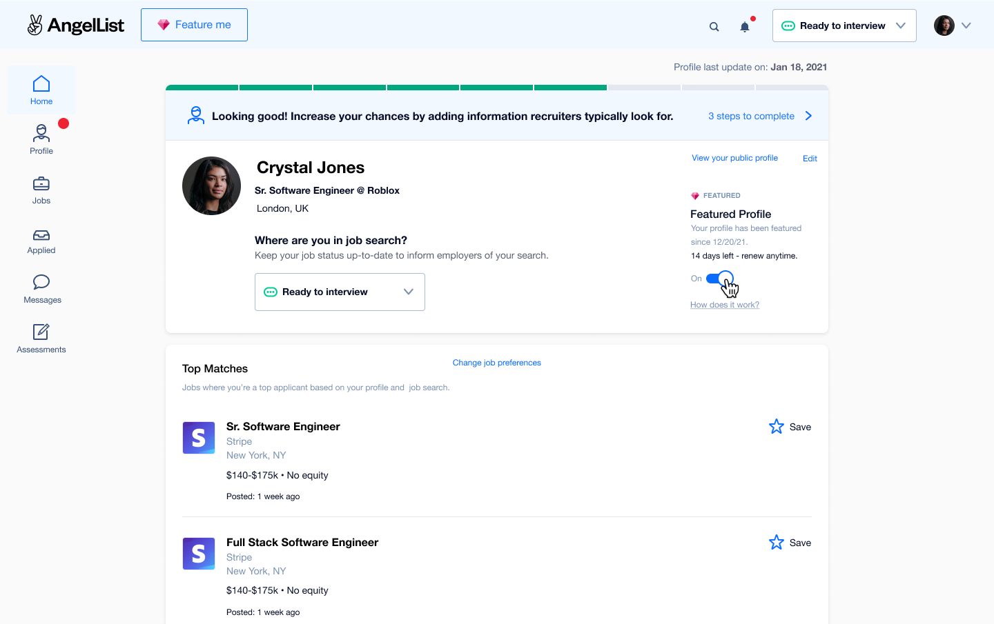994x624 pixels.
Task: Open the Profile section with notification dot
Action: click(x=41, y=138)
